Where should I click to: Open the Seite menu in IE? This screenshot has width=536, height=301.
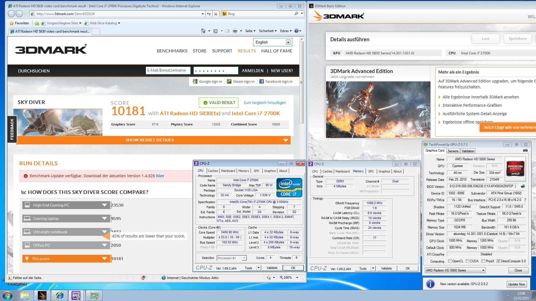(250, 31)
